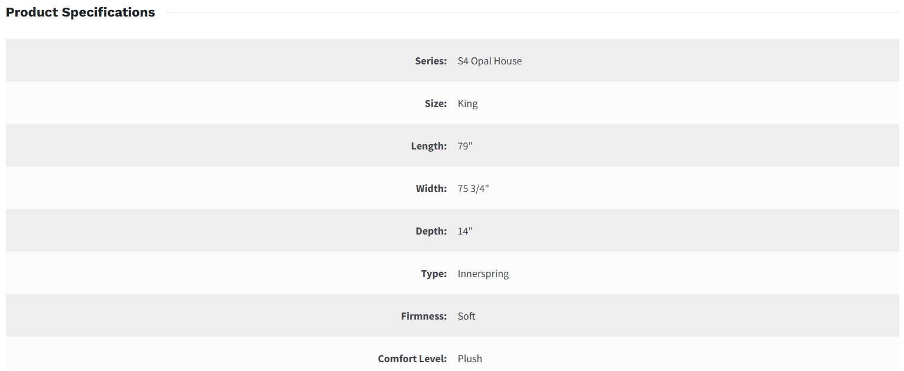This screenshot has height=371, width=904.
Task: Click the 'Soft' firmness value
Action: point(466,316)
